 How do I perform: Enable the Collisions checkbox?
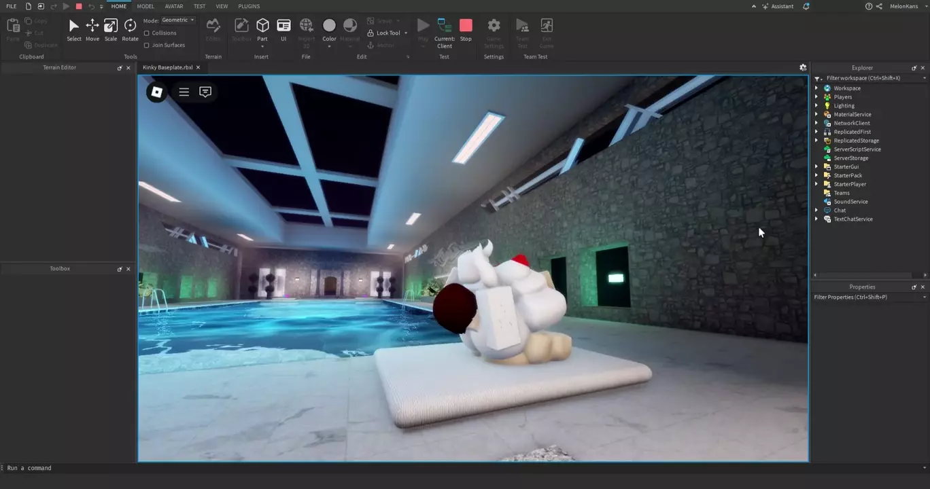(x=147, y=33)
